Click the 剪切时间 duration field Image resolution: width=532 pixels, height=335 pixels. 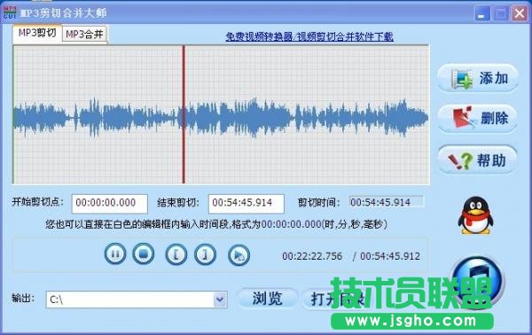(x=387, y=202)
